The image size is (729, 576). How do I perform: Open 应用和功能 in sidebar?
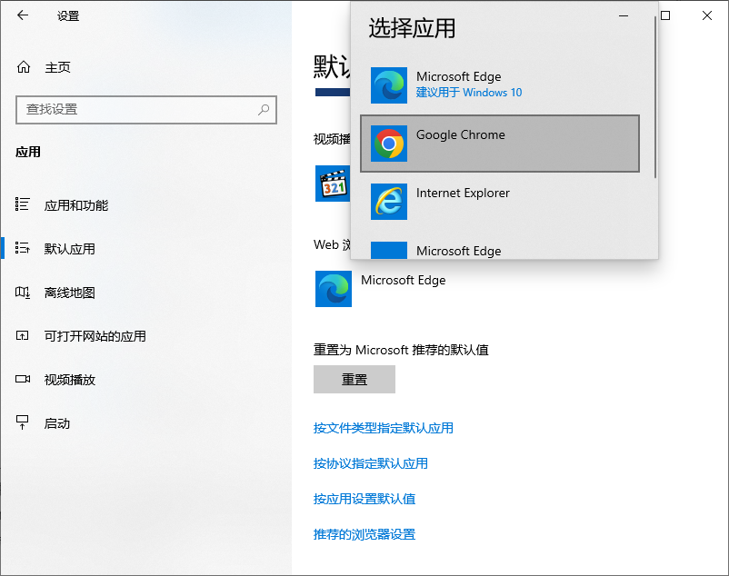75,205
